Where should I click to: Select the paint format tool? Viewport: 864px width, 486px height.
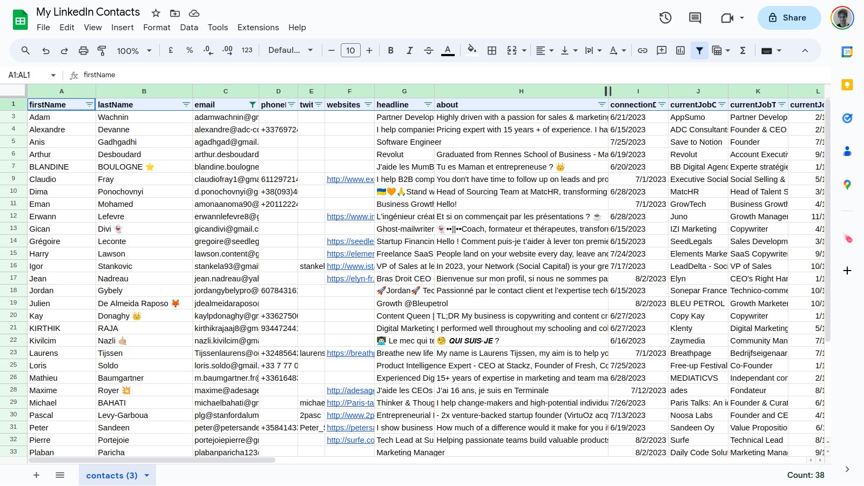pyautogui.click(x=102, y=50)
